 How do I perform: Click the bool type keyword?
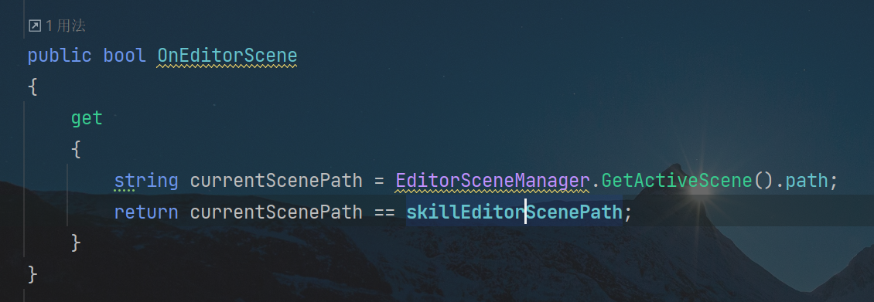tap(125, 56)
